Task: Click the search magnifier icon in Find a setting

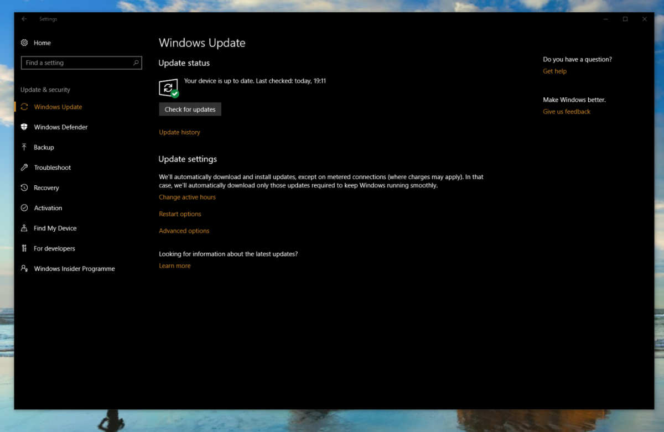Action: (x=136, y=63)
